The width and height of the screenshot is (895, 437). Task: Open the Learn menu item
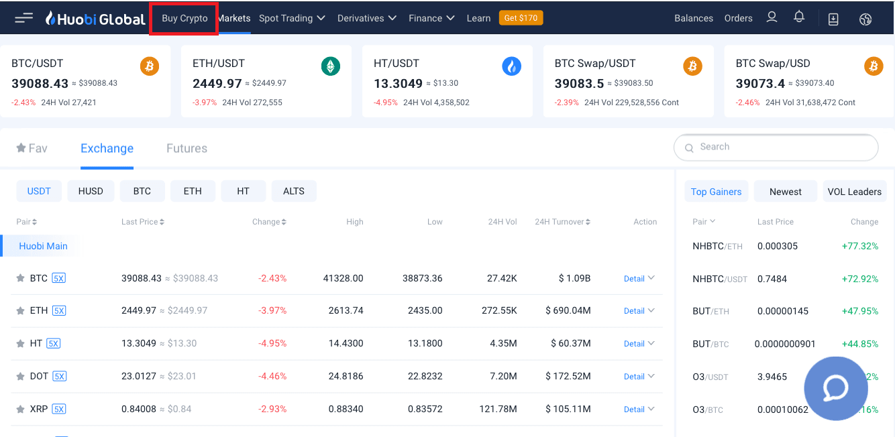(x=478, y=18)
